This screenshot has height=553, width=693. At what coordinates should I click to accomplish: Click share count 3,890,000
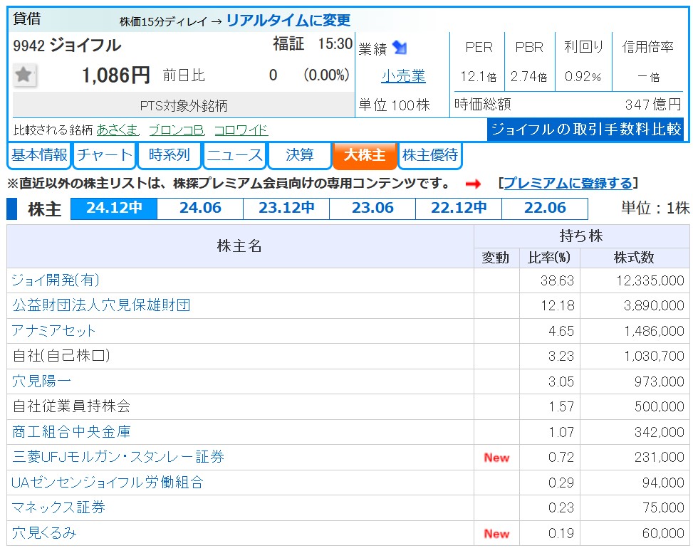654,305
